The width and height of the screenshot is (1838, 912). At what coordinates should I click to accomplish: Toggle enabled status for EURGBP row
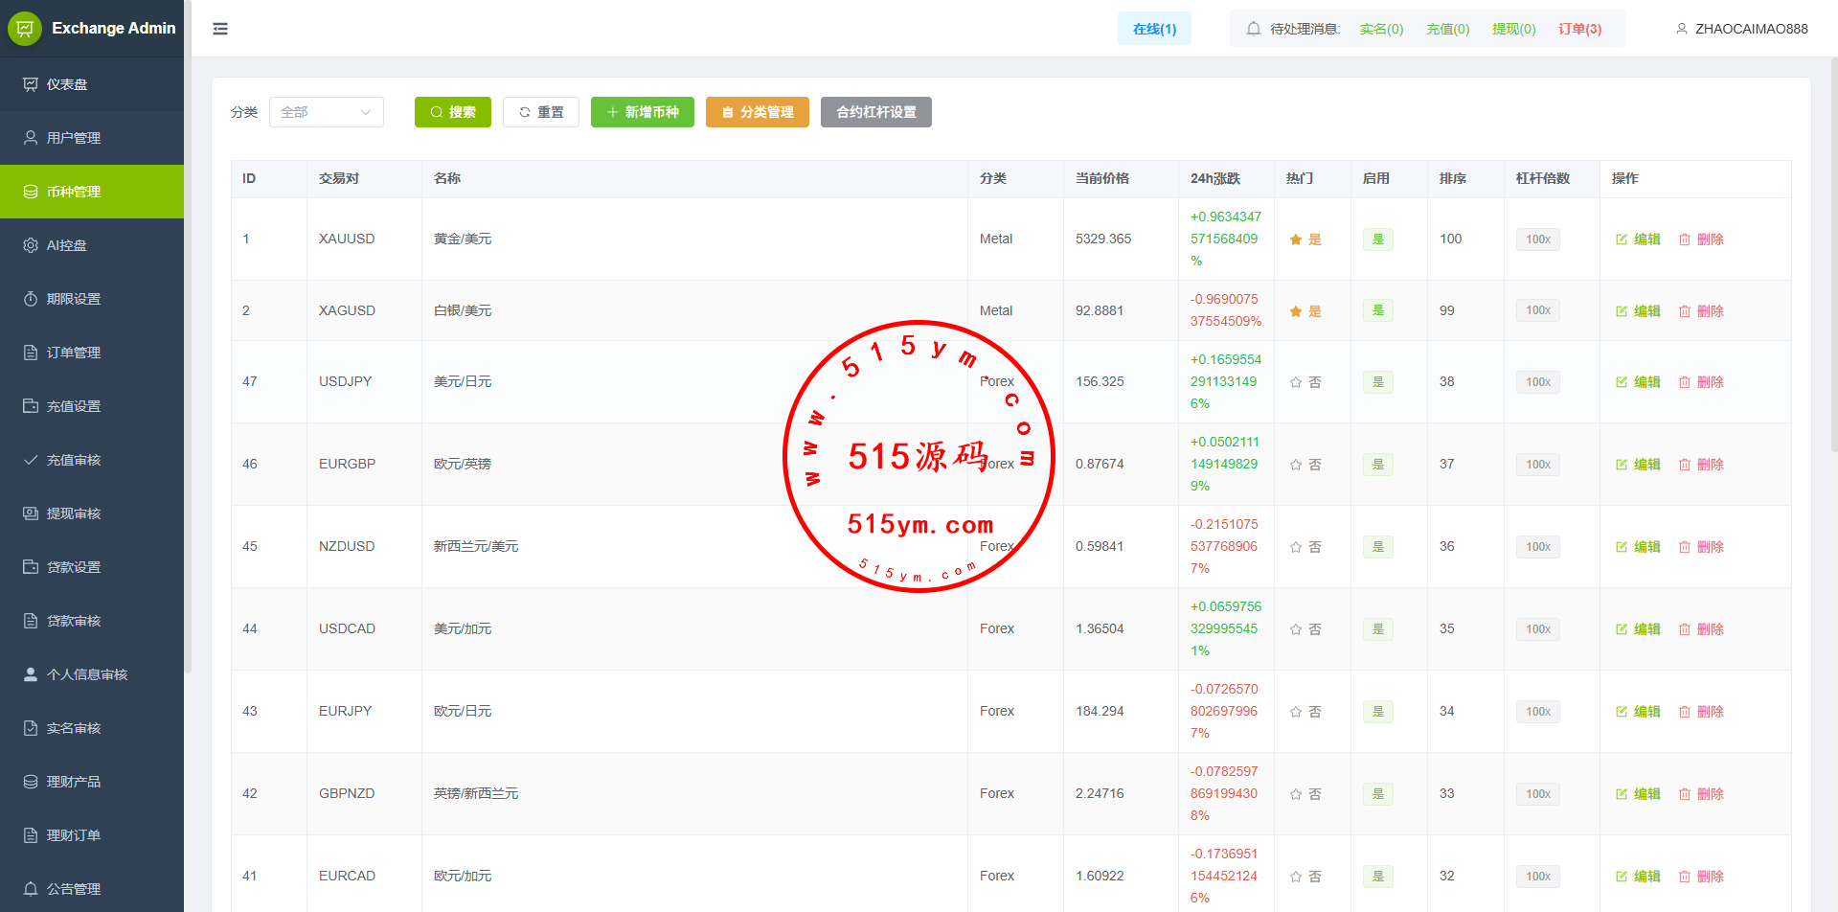pyautogui.click(x=1377, y=465)
